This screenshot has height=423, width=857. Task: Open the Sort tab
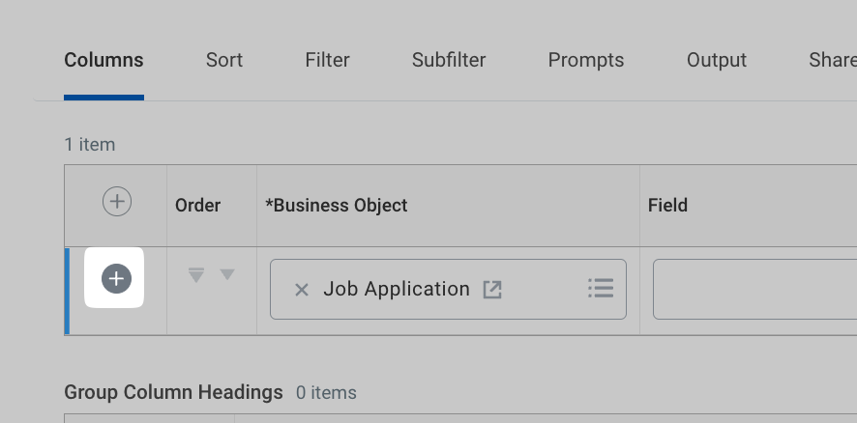pyautogui.click(x=224, y=60)
